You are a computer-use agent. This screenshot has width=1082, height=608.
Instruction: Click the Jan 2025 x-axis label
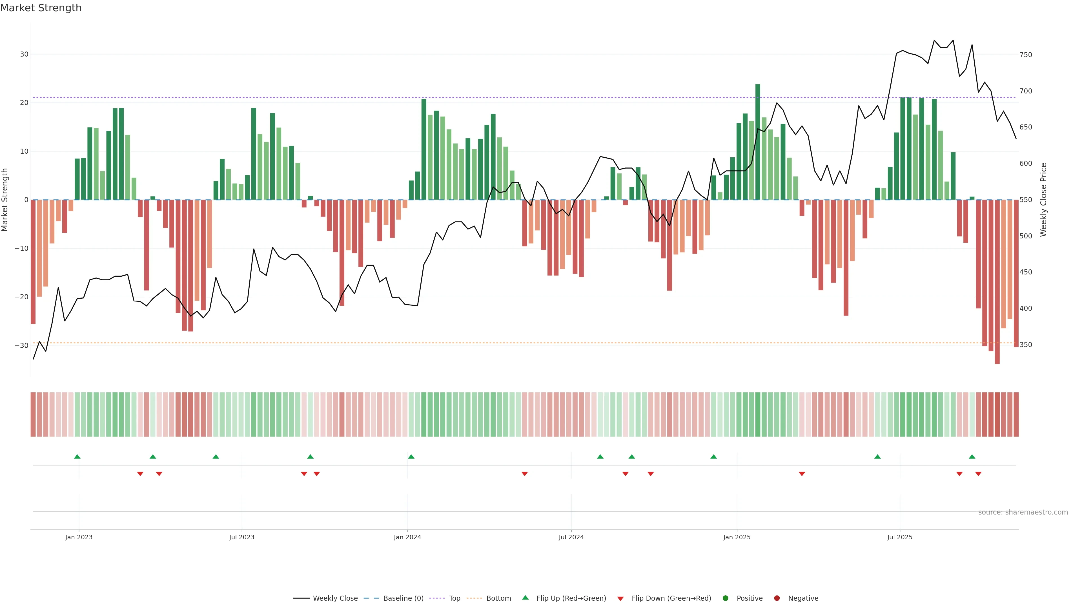(737, 537)
